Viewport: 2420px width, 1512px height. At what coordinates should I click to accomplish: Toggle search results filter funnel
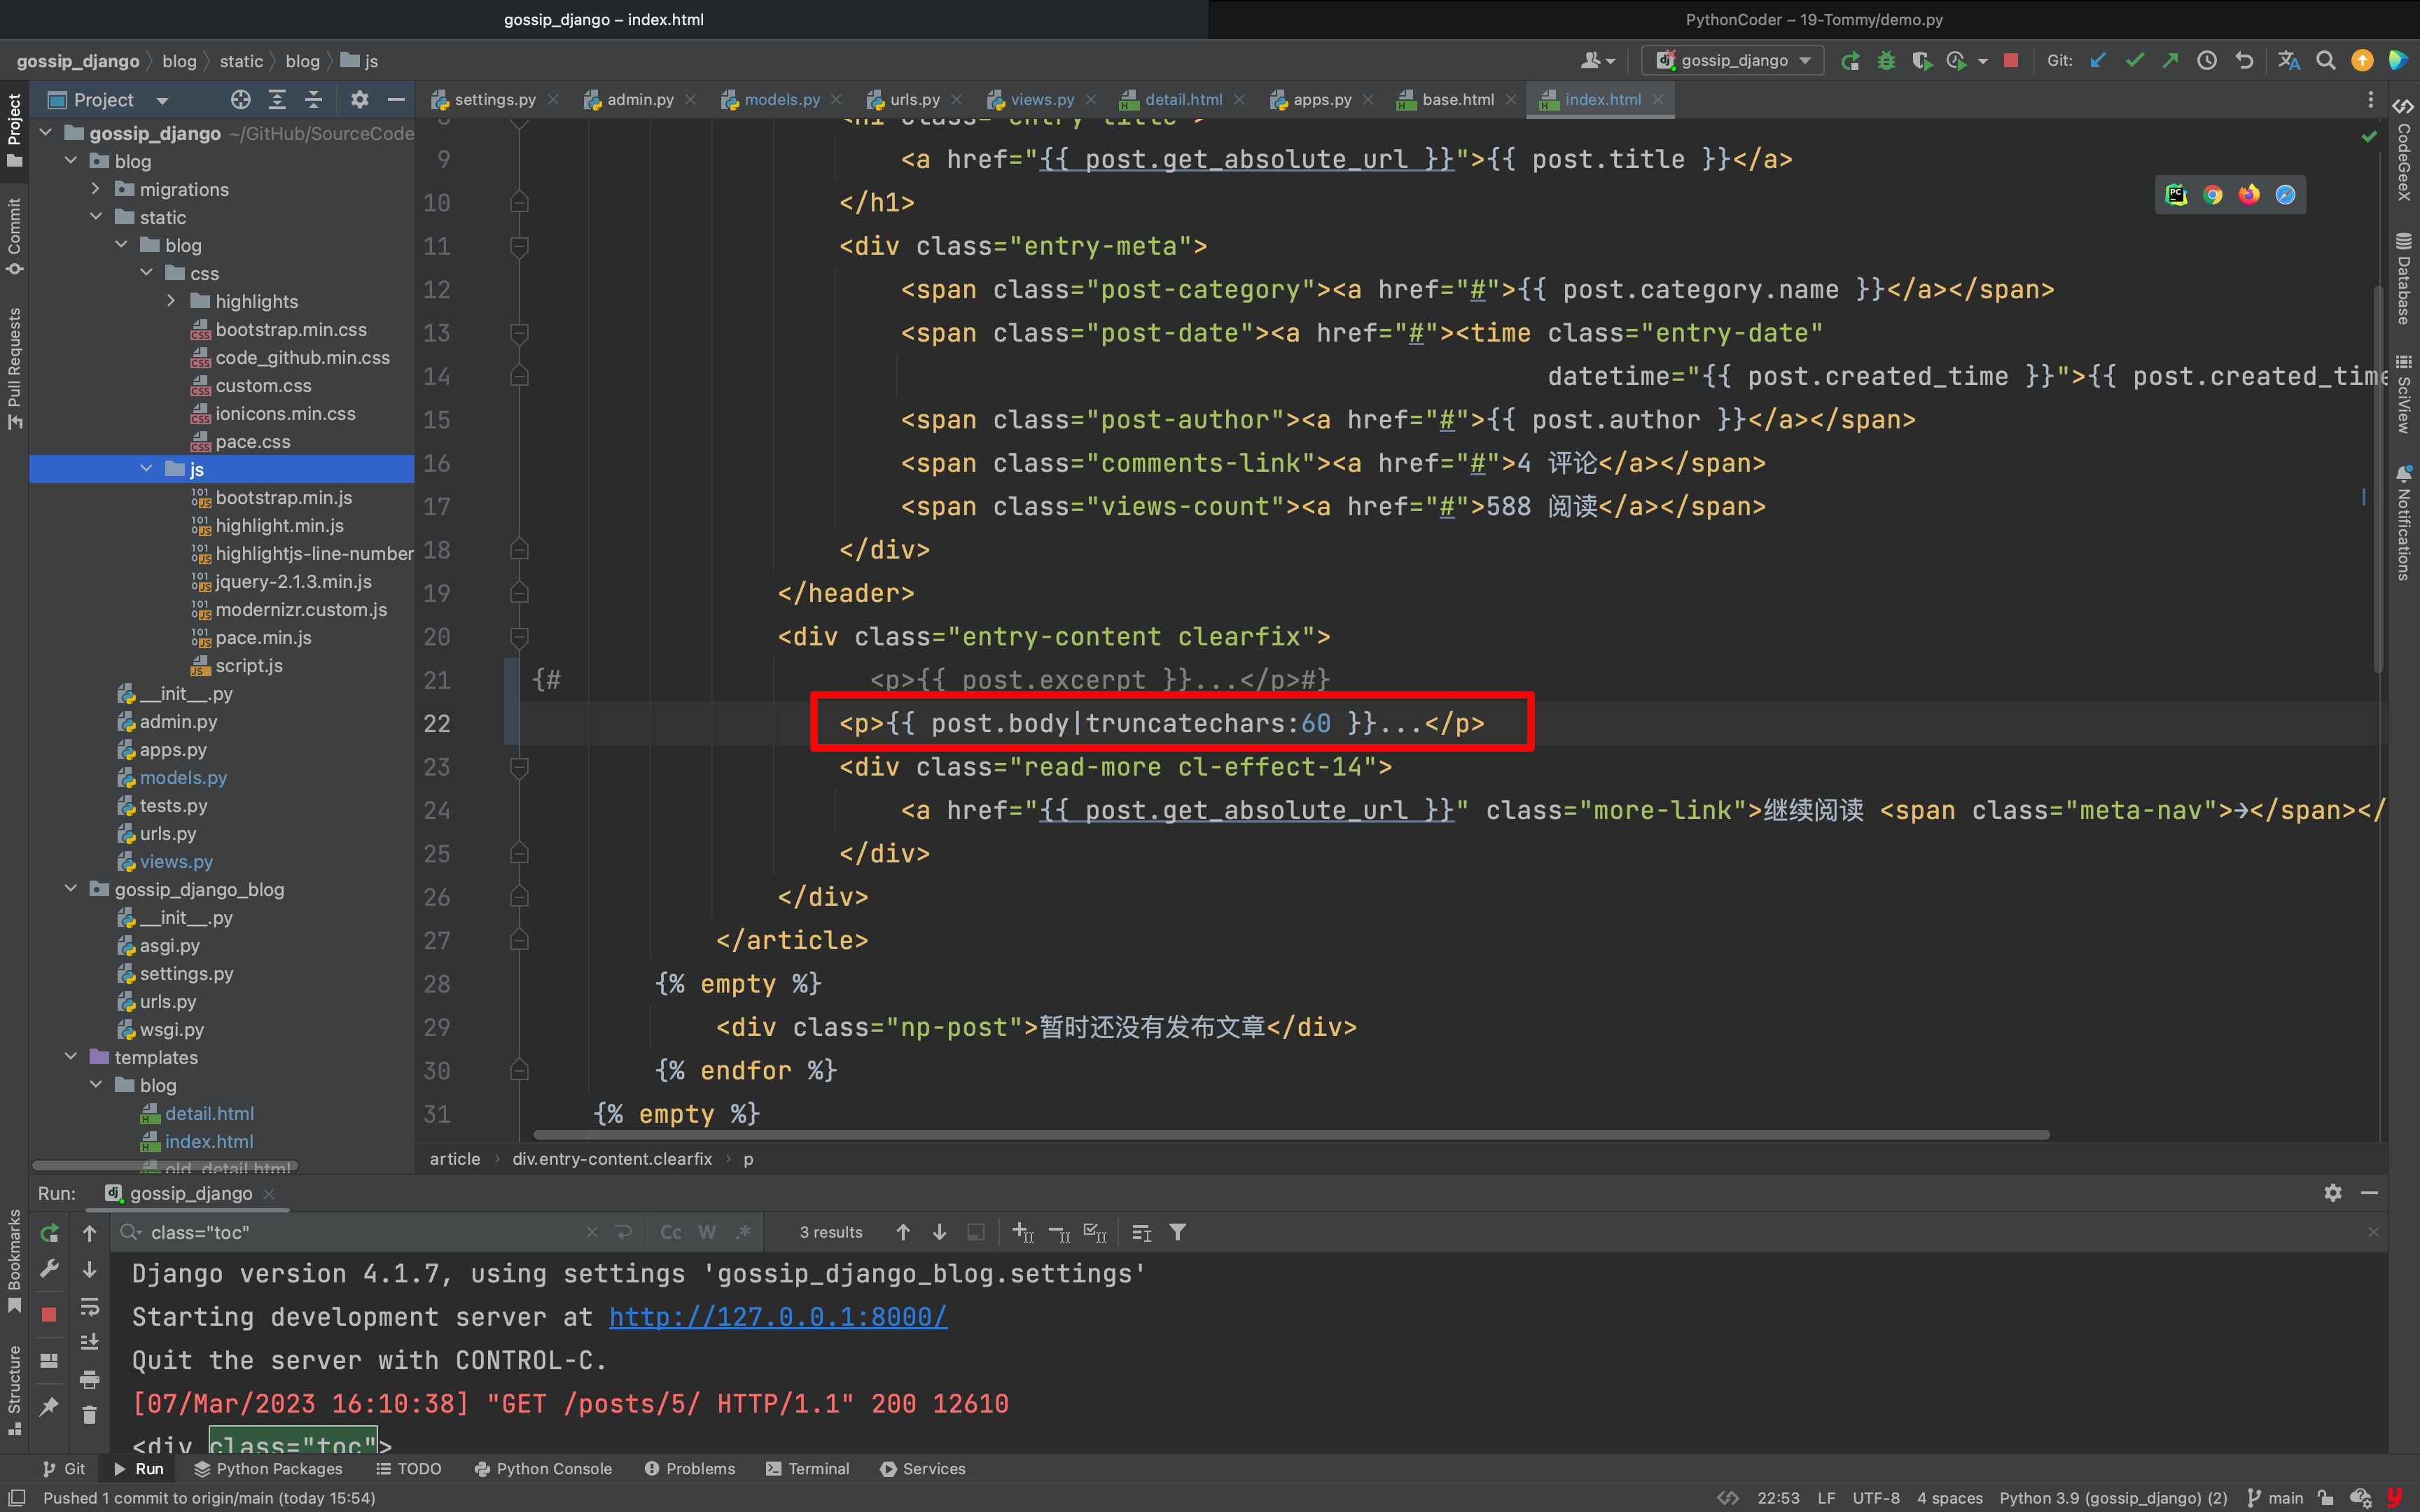click(x=1177, y=1232)
